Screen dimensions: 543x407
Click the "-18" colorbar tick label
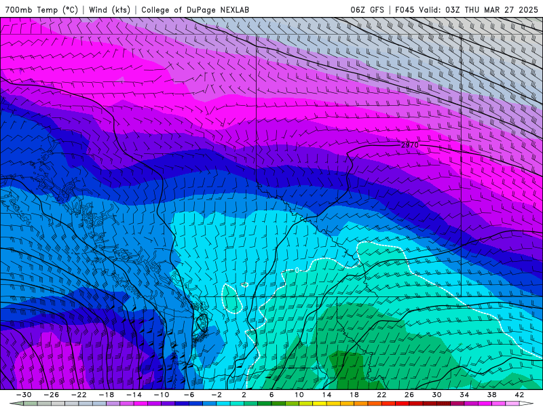point(107,395)
